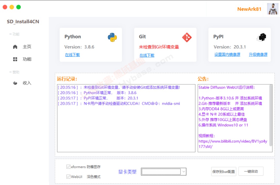280x185 pixels.
Task: Click the Python logo icon
Action: pos(112,37)
